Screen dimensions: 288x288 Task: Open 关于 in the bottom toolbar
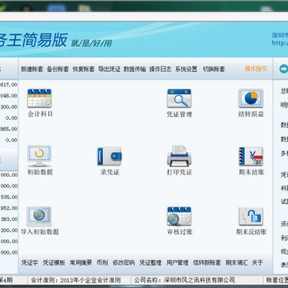[x=258, y=262]
